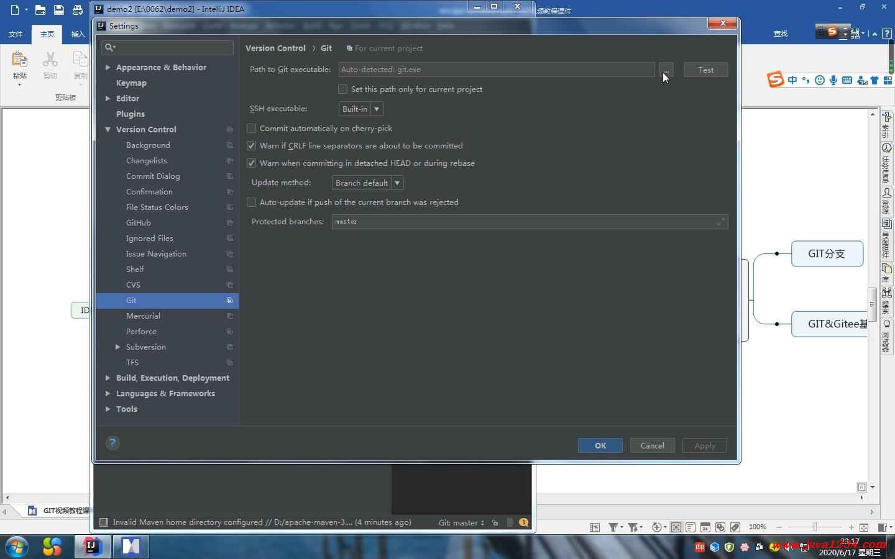Select Ignored Files under Version Control
This screenshot has height=559, width=895.
click(150, 238)
